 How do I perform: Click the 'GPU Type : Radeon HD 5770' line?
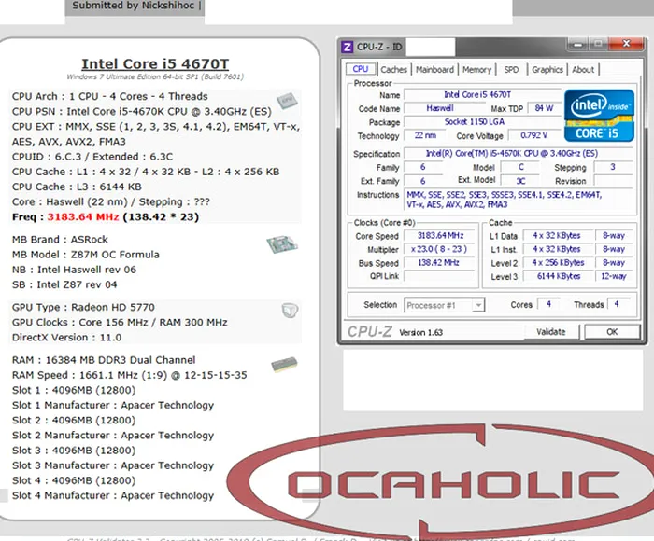[x=83, y=308]
